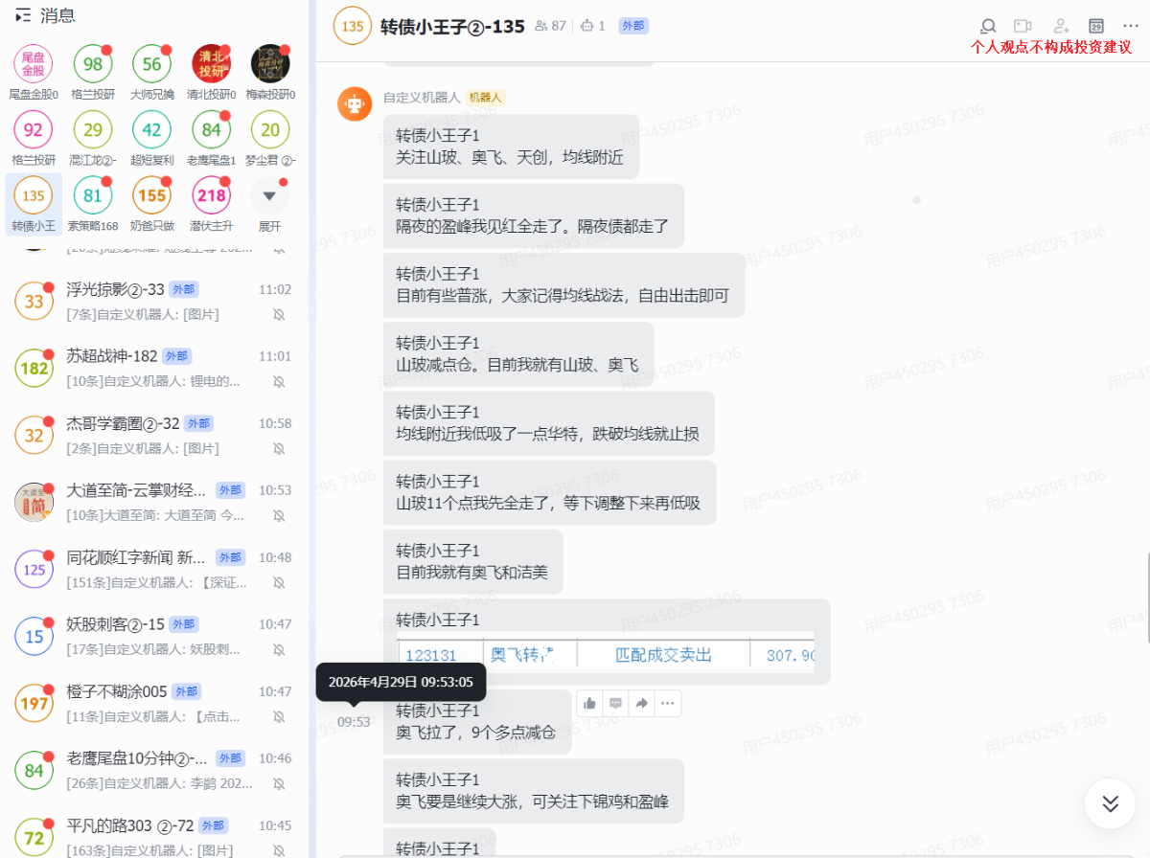The height and width of the screenshot is (858, 1150).
Task: Like the 奥飞拉了 message with thumbs-up
Action: click(x=589, y=703)
